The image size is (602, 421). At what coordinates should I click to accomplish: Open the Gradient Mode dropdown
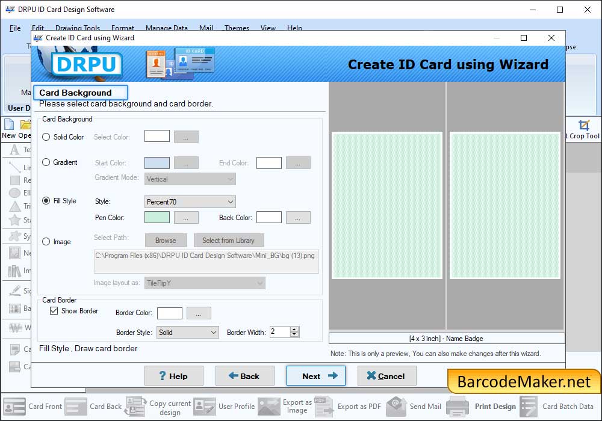(190, 179)
